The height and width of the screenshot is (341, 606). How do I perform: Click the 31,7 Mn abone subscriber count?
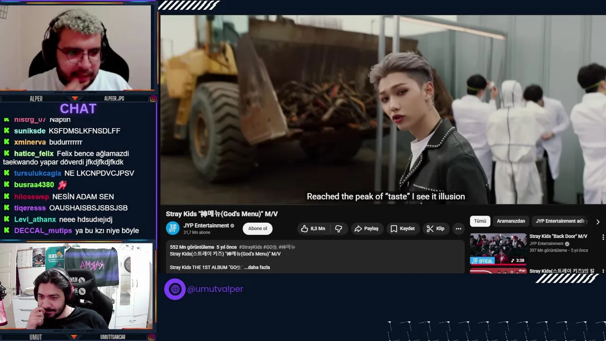click(197, 233)
